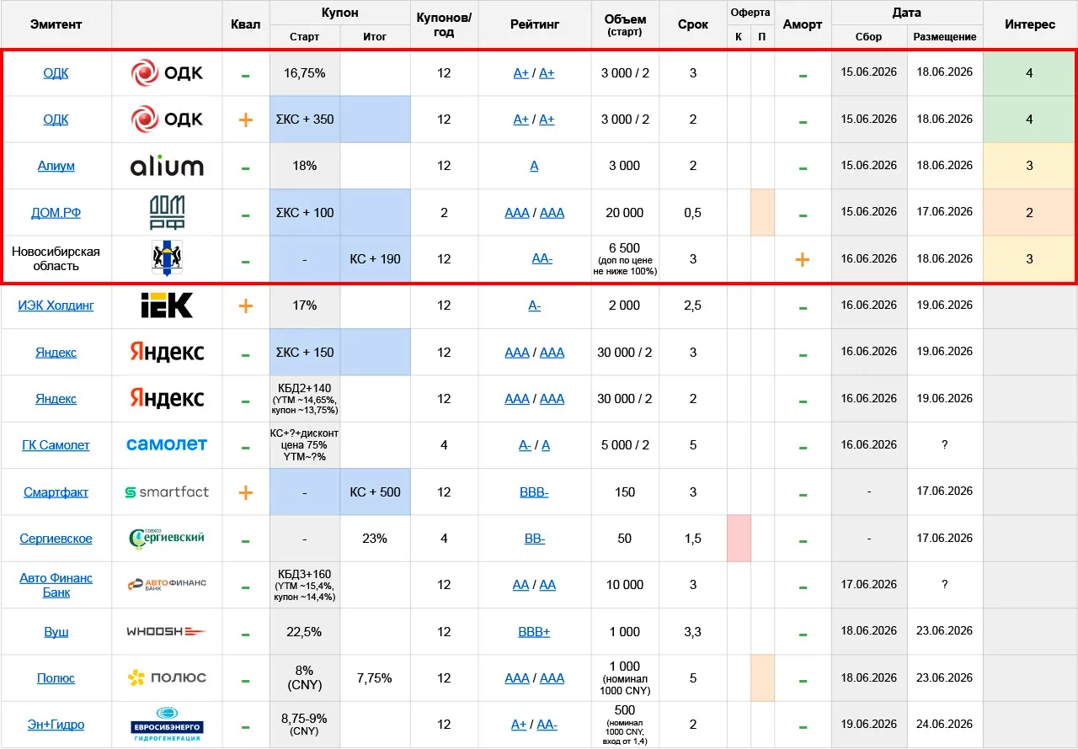The image size is (1078, 749).
Task: Open the BBB+ rating link for Вуш
Action: (534, 632)
